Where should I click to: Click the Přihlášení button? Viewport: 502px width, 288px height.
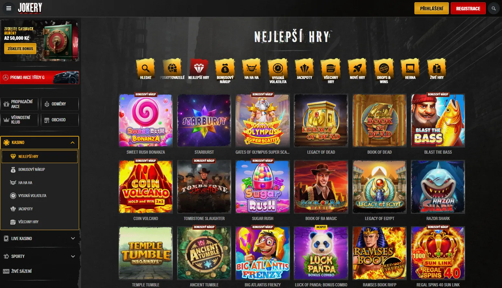(x=431, y=8)
